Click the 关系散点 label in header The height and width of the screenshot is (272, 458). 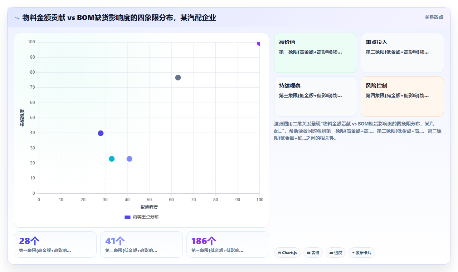click(x=434, y=17)
